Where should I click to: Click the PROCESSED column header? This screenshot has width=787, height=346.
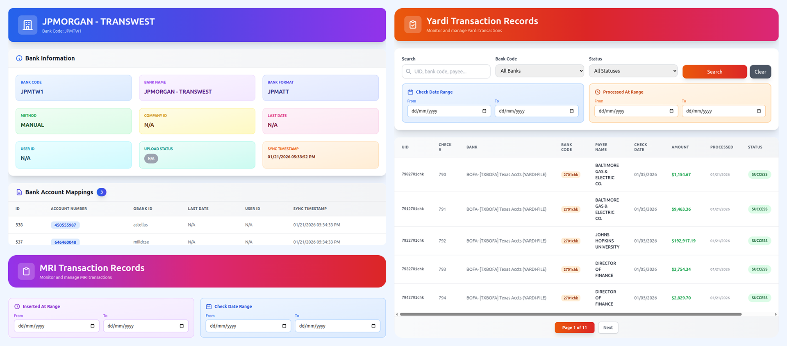tap(721, 147)
